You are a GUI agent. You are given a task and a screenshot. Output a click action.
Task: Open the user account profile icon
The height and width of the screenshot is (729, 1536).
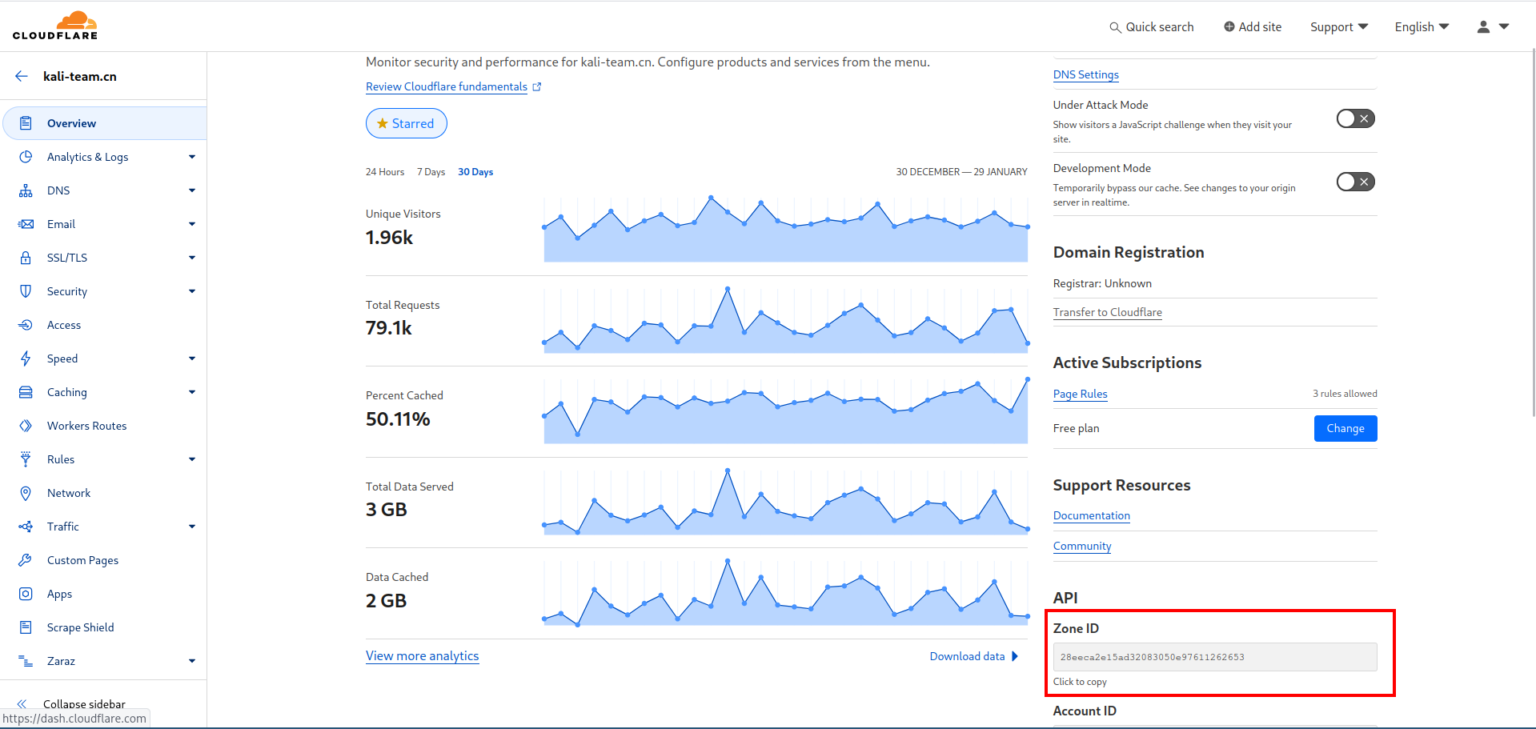pos(1483,26)
